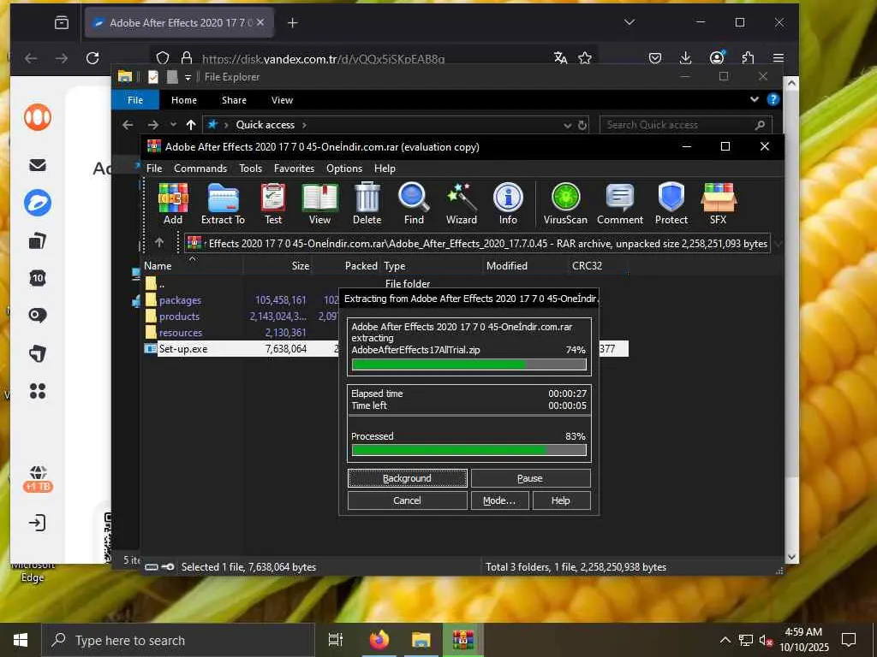Open File Explorer address history dropdown
This screenshot has height=657, width=877.
coord(567,125)
